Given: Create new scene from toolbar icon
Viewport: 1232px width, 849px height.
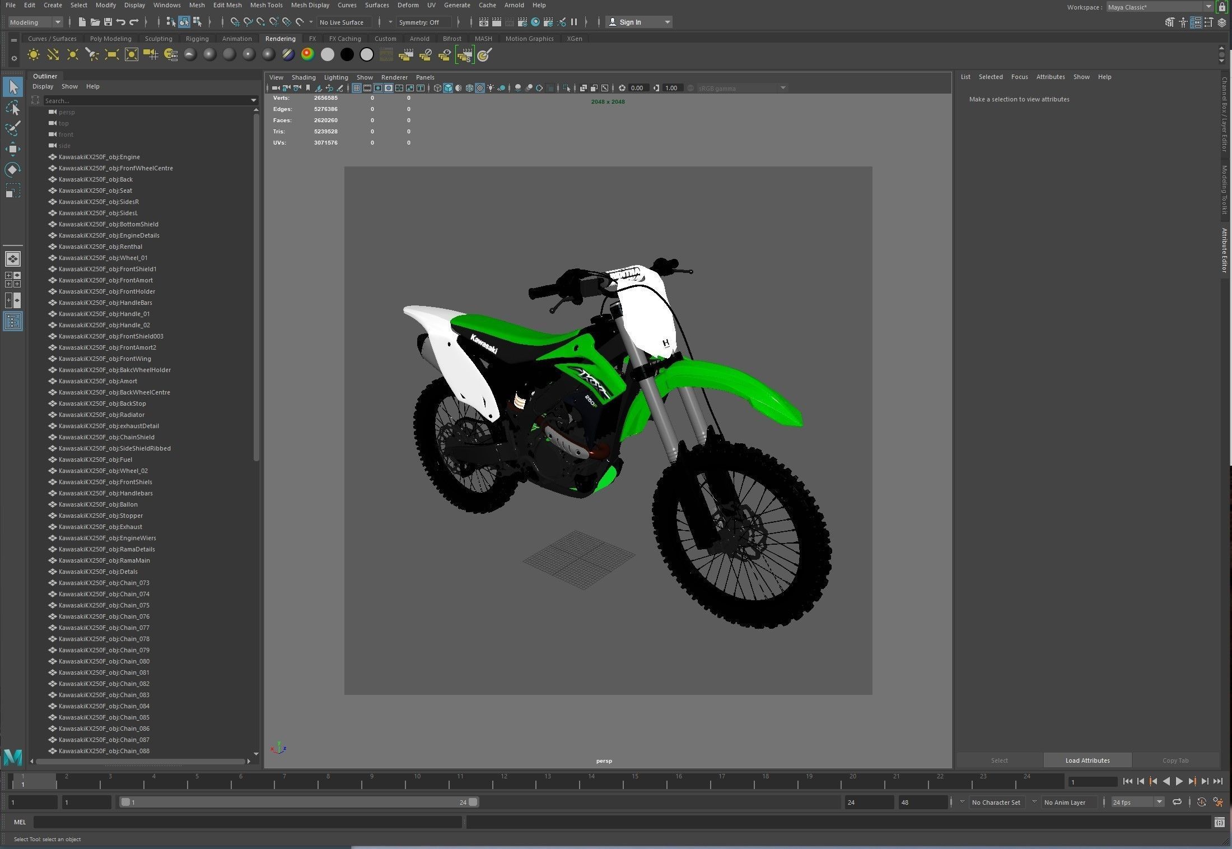Looking at the screenshot, I should coord(82,22).
